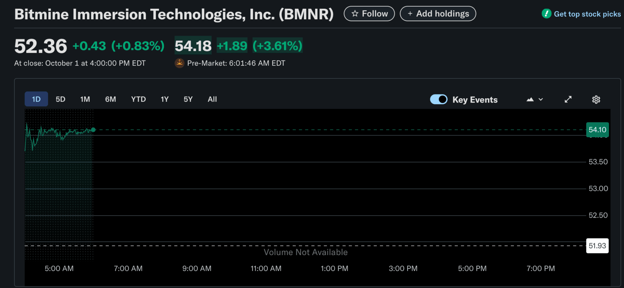624x288 pixels.
Task: Show All time price history
Action: (x=212, y=99)
